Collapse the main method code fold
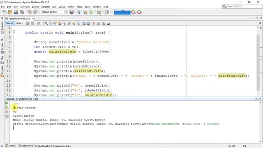Image resolution: width=263 pixels, height=148 pixels. (x=14, y=32)
